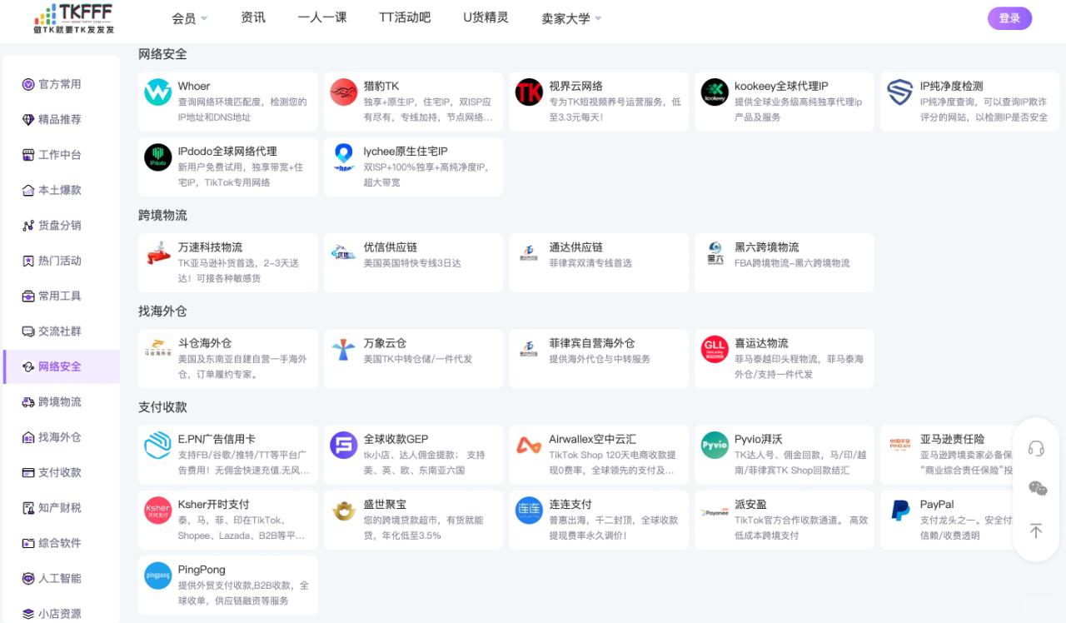Click the PingPong blue logo icon
The width and height of the screenshot is (1066, 623).
[158, 576]
